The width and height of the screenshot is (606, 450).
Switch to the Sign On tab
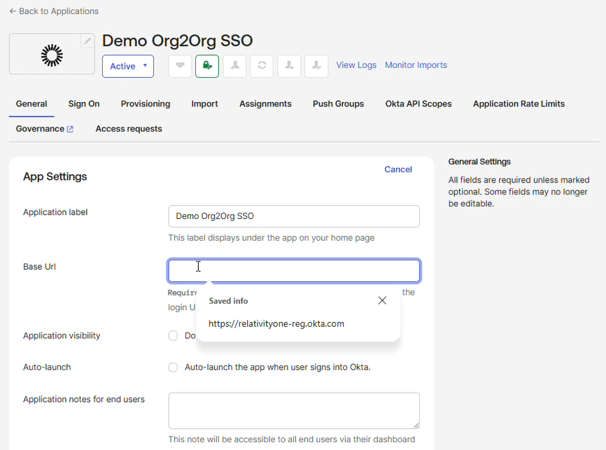[x=84, y=104]
